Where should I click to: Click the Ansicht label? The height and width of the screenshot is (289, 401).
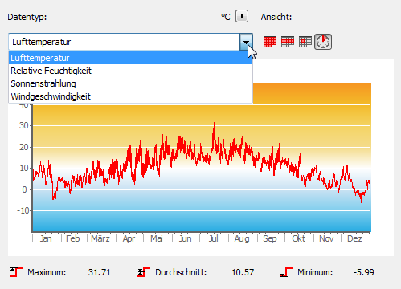pos(276,17)
